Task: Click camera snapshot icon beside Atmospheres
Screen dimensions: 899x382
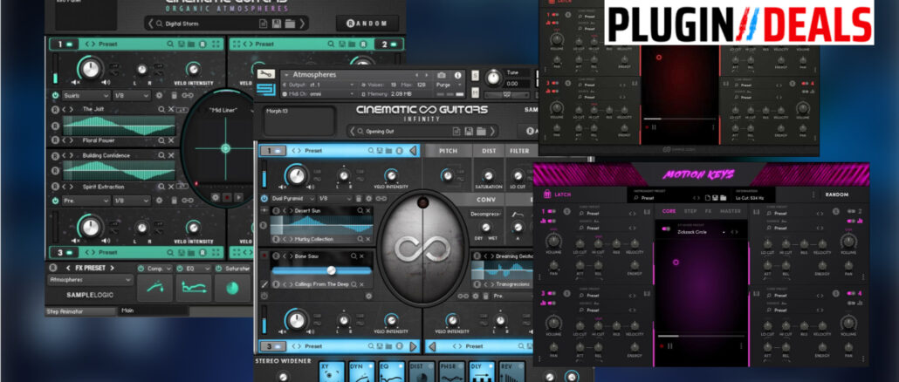Action: (442, 75)
